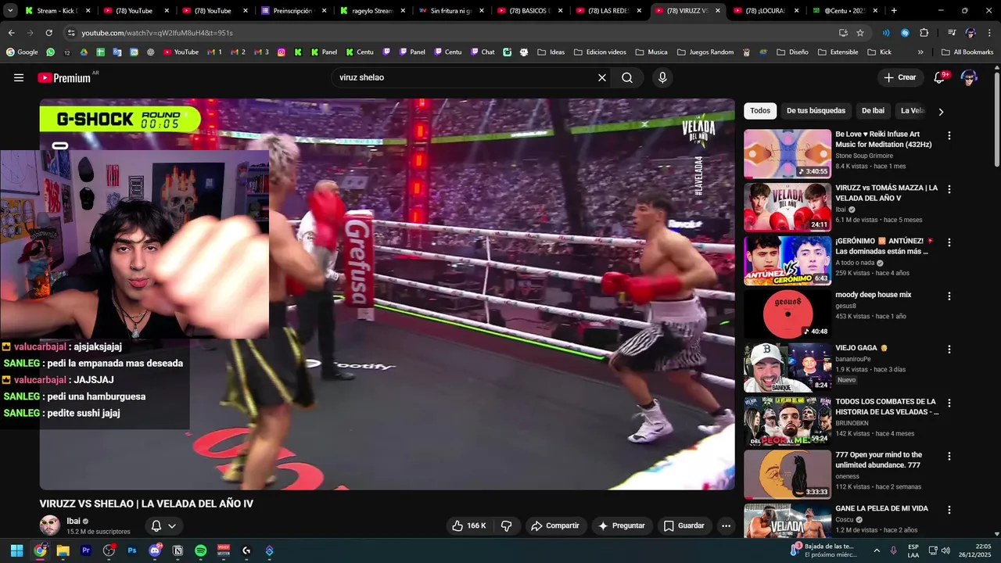Select the 'De Ibai' filter chip
The height and width of the screenshot is (563, 1001).
873,111
